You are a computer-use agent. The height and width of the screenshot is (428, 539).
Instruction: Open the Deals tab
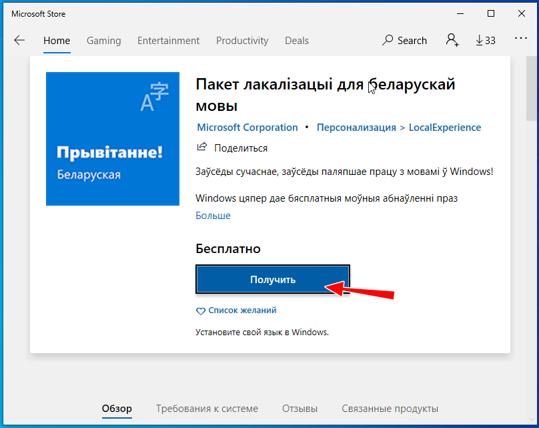[297, 41]
